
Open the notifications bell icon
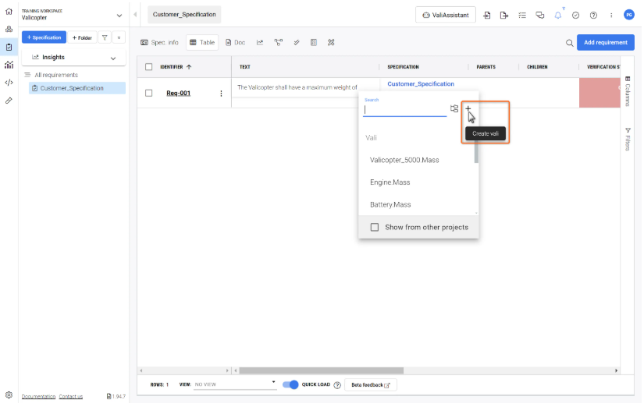[x=557, y=16]
